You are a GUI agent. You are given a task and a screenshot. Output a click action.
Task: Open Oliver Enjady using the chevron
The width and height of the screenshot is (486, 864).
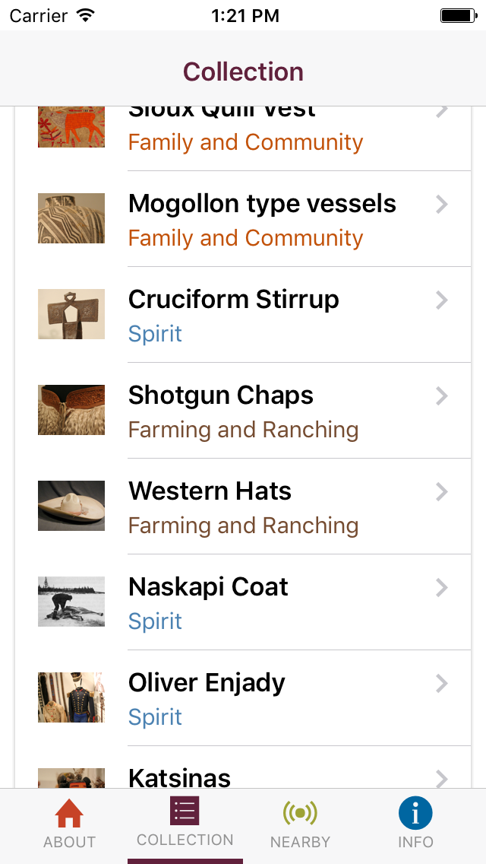coord(442,683)
